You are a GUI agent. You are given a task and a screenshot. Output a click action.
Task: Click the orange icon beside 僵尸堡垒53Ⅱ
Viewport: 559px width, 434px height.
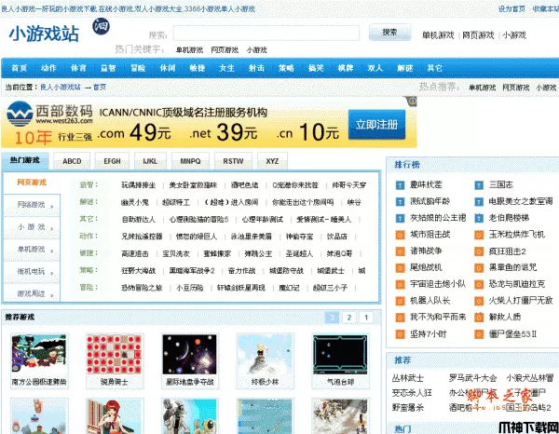tap(479, 334)
